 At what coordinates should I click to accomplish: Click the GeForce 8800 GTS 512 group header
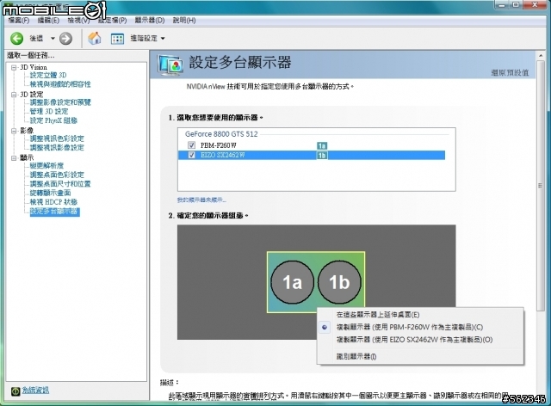coord(221,134)
